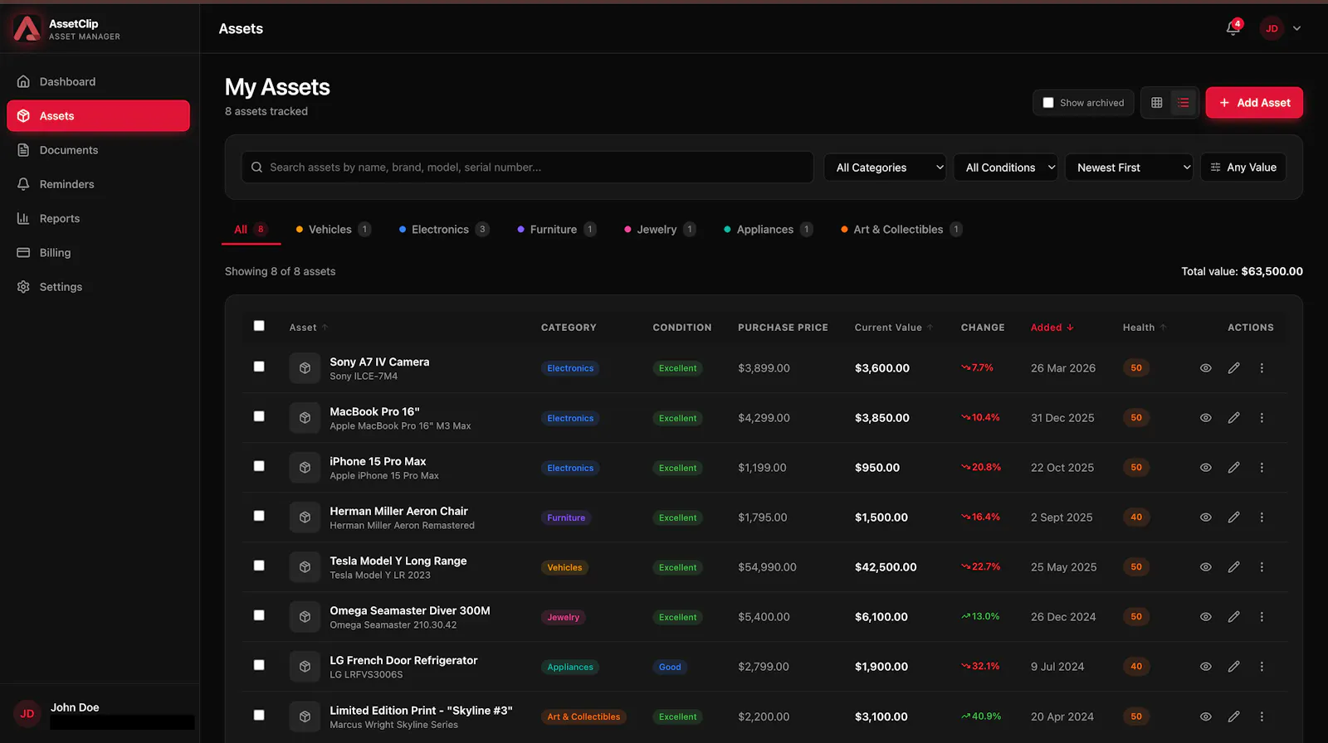
Task: Open the JD avatar in the header
Action: [1272, 28]
